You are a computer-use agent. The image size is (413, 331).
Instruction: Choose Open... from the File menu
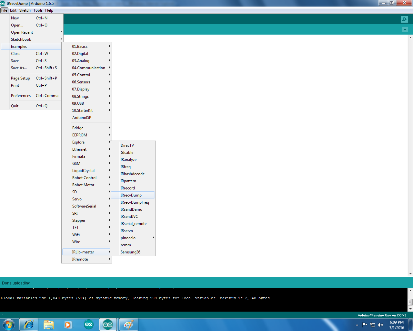point(32,25)
